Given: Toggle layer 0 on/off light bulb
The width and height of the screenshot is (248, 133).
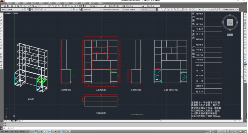Looking at the screenshot, I should point(35,9).
